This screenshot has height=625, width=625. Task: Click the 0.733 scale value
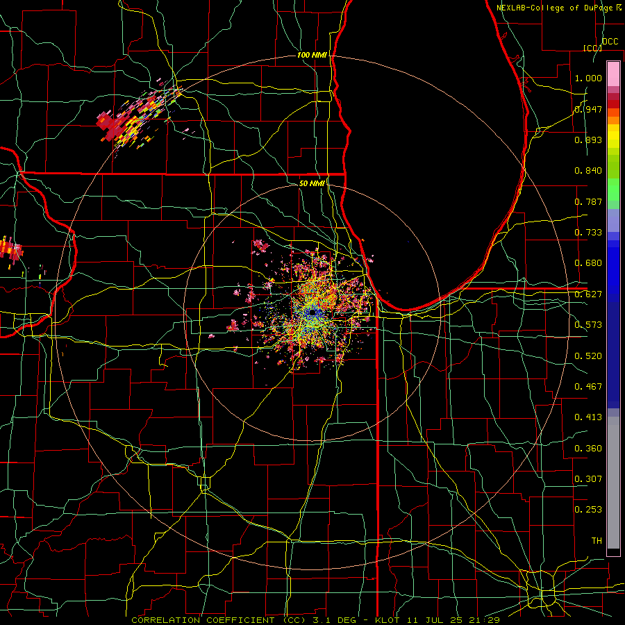588,232
